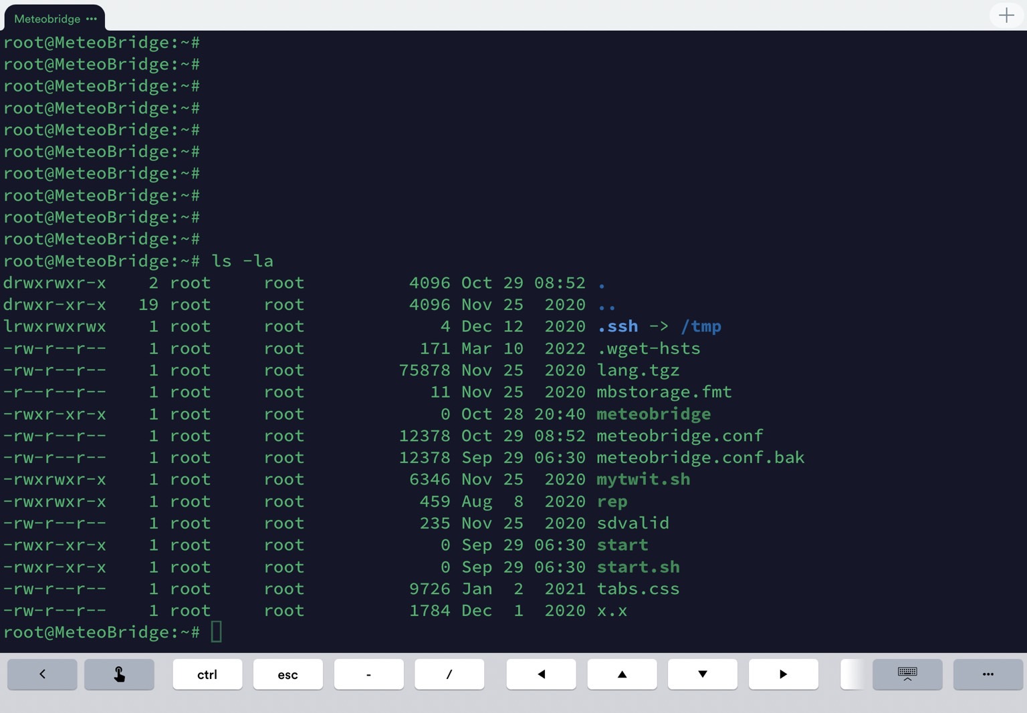This screenshot has width=1027, height=713.
Task: Tap the dash key
Action: point(369,674)
